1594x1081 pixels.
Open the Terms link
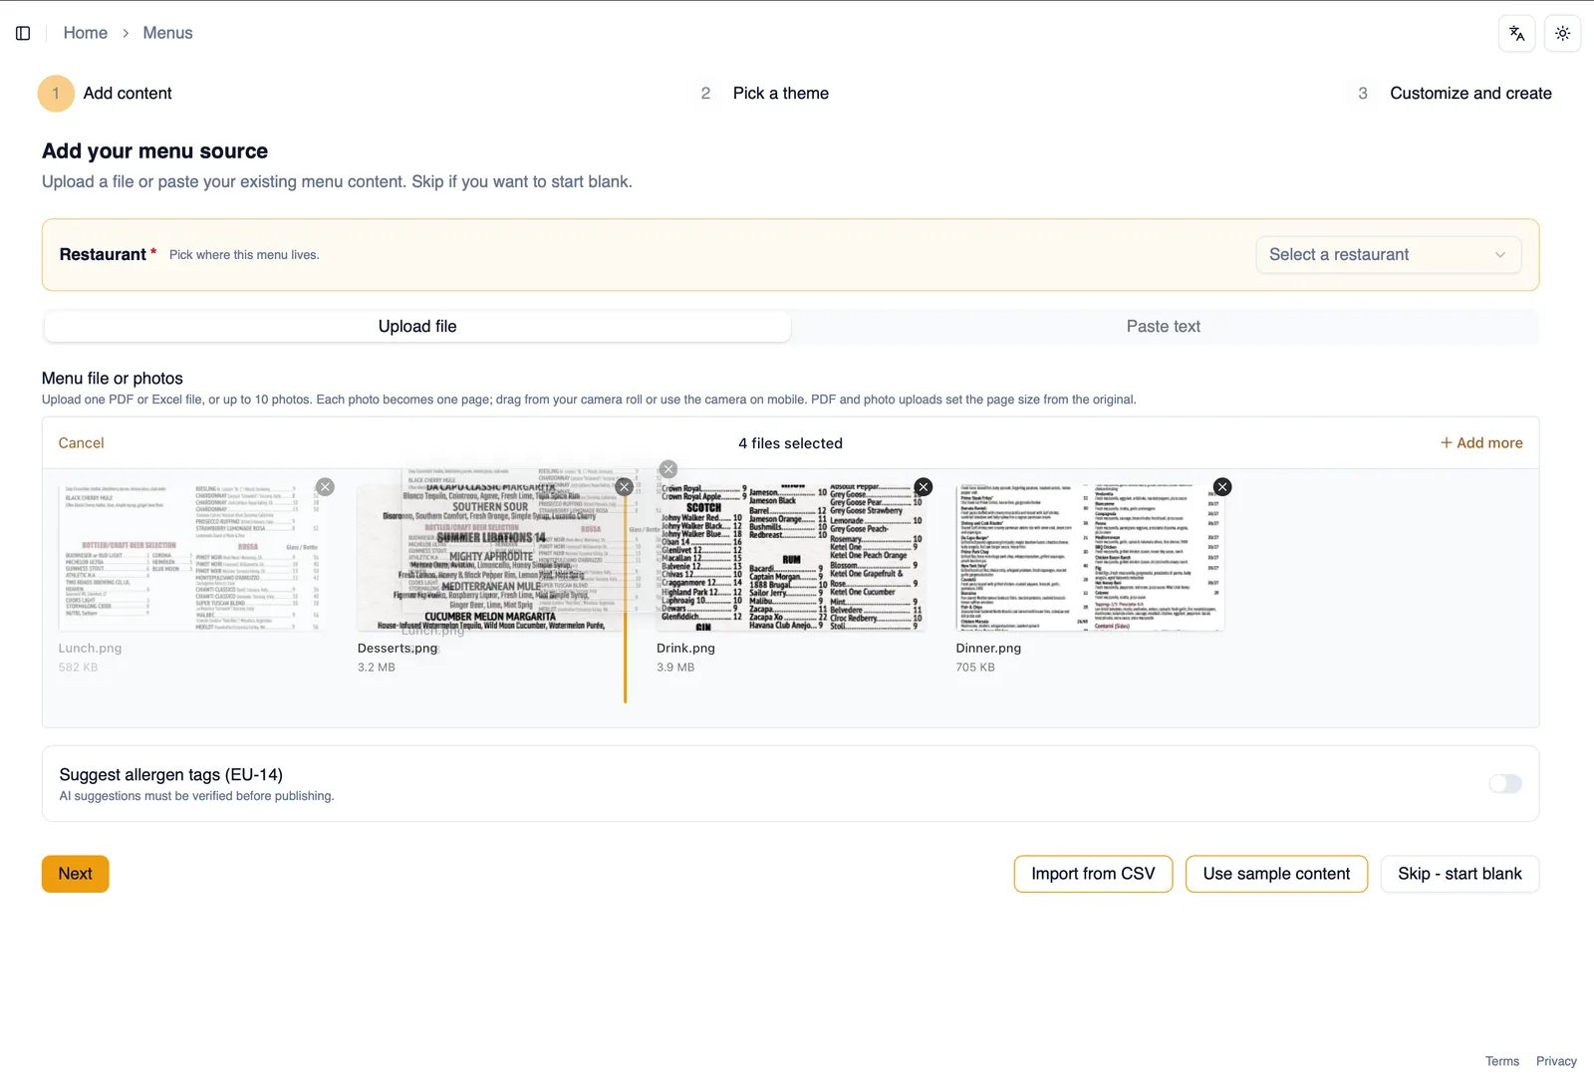pyautogui.click(x=1502, y=1061)
